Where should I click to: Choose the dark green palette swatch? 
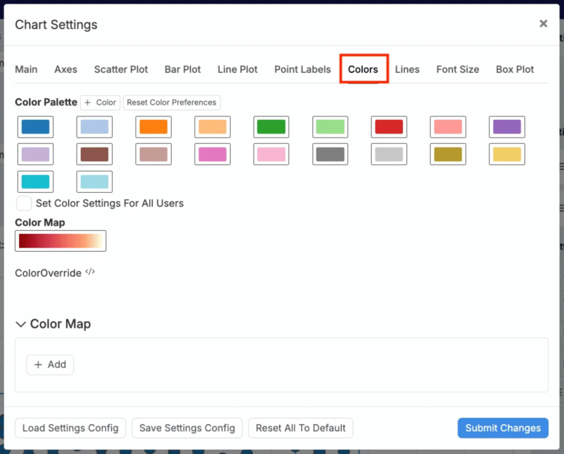[x=271, y=127]
